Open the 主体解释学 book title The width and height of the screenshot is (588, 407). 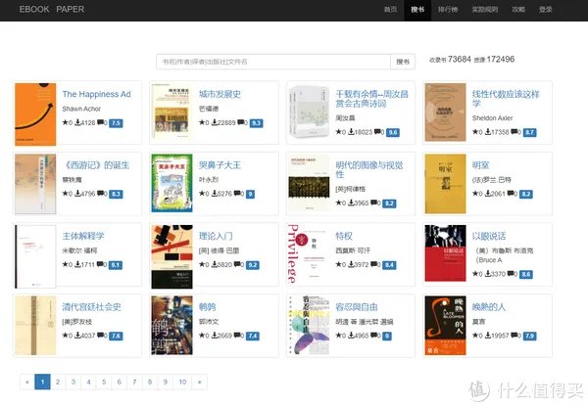tap(83, 236)
